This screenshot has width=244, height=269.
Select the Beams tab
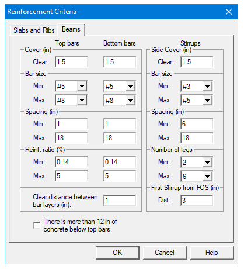(x=71, y=30)
